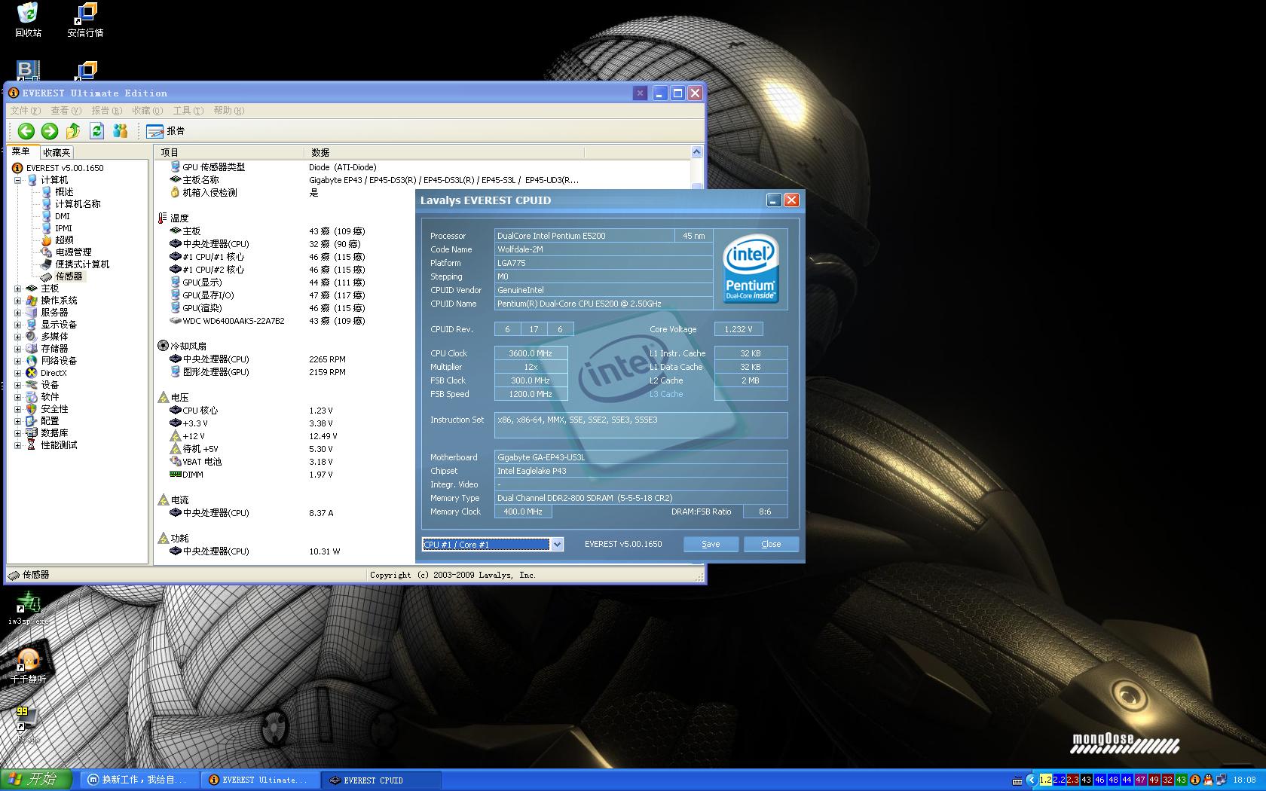Switch to the 换新工作 taskbar item

140,780
